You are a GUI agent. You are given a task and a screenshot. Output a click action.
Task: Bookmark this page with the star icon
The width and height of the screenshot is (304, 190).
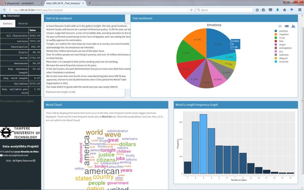tap(257, 10)
